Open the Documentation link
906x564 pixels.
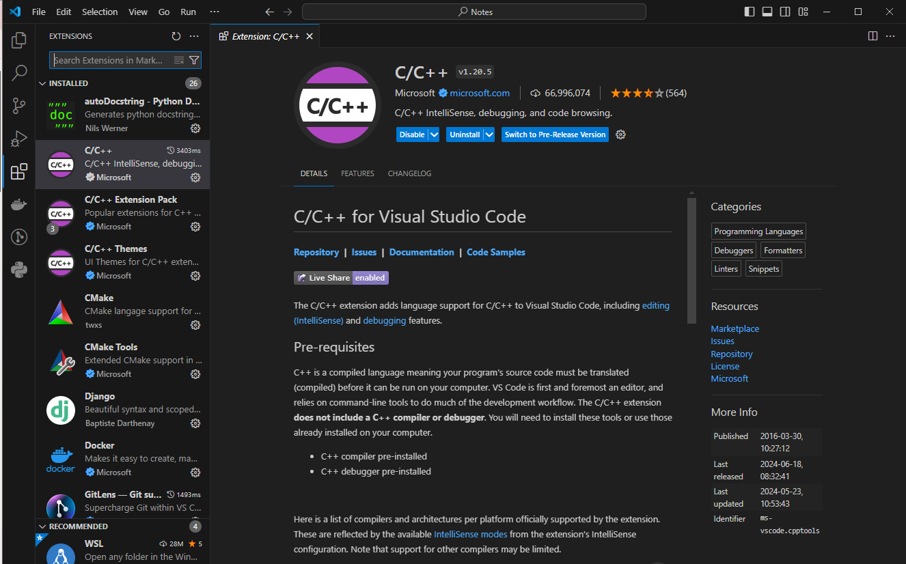(x=422, y=252)
